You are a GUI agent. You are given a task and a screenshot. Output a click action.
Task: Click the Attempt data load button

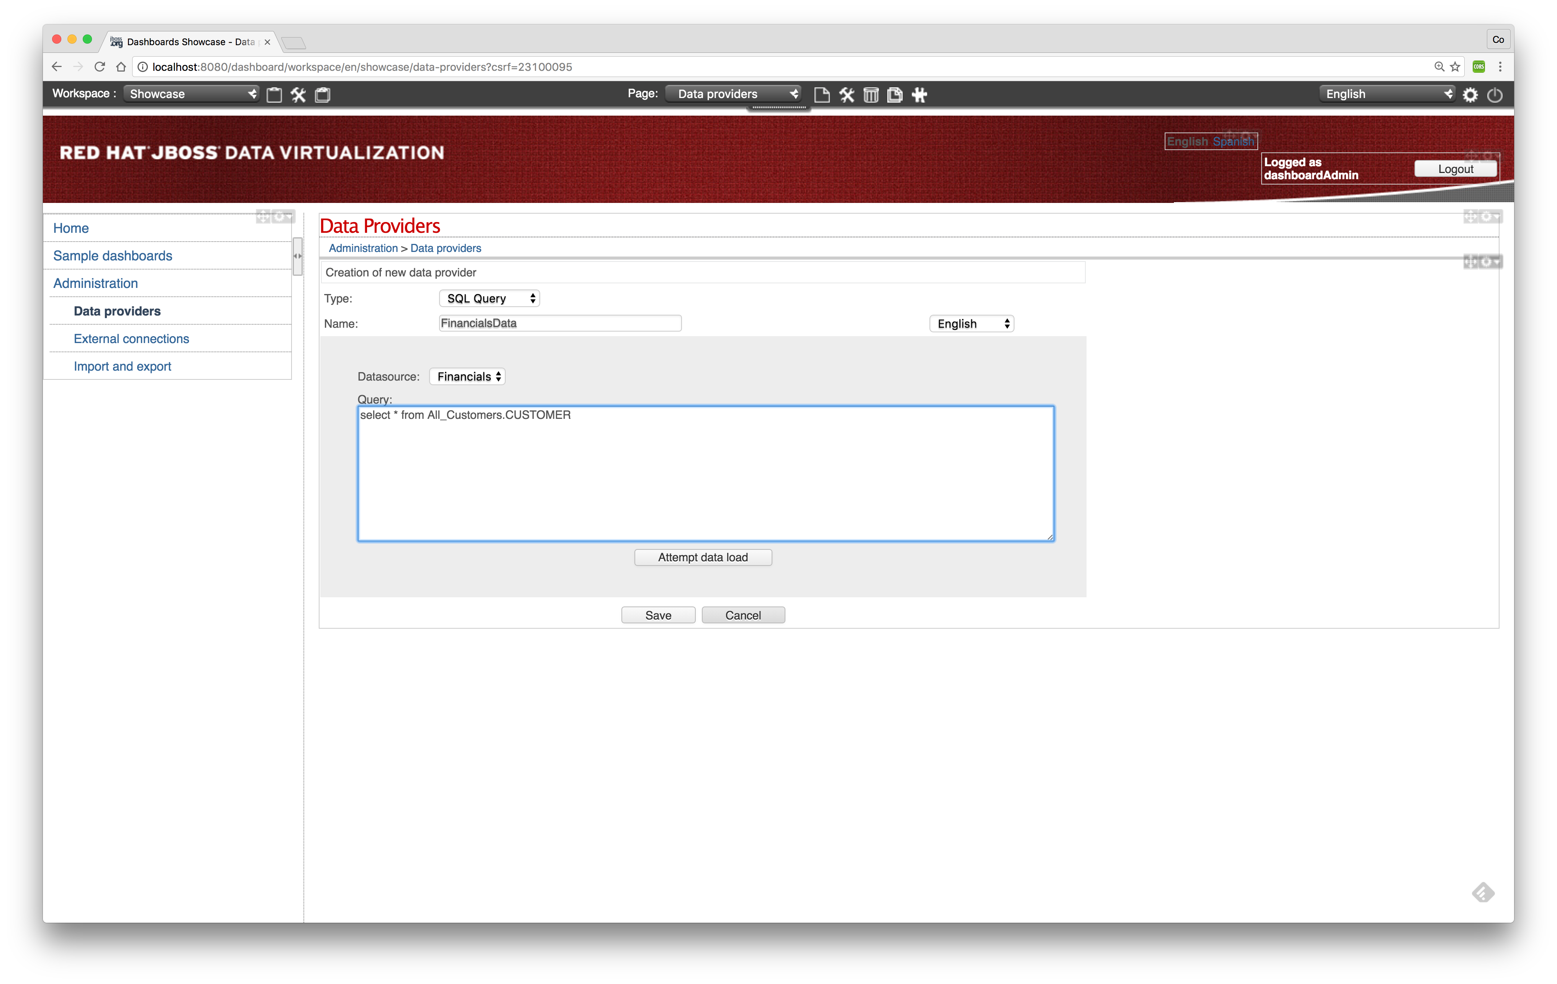703,557
